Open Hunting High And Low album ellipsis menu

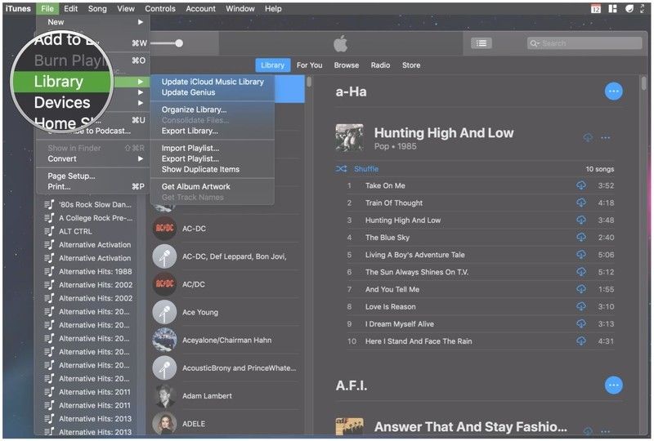coord(605,137)
